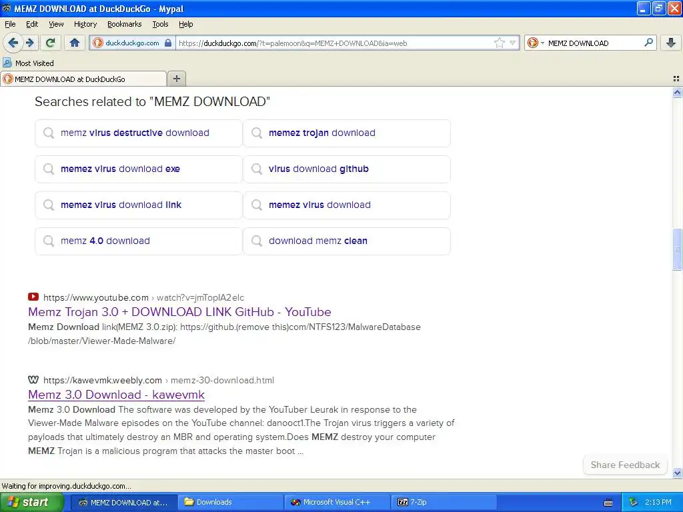Switch to MEMZ DOWNLOAD taskbar item

tap(123, 503)
